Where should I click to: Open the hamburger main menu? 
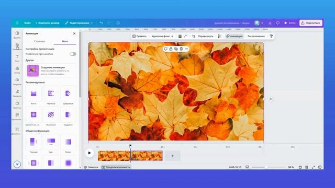[x=17, y=23]
